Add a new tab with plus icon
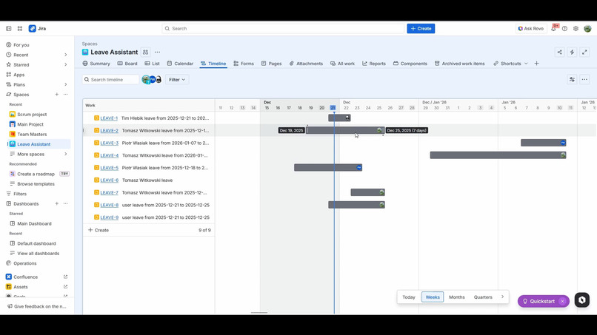The height and width of the screenshot is (335, 597). coord(536,64)
